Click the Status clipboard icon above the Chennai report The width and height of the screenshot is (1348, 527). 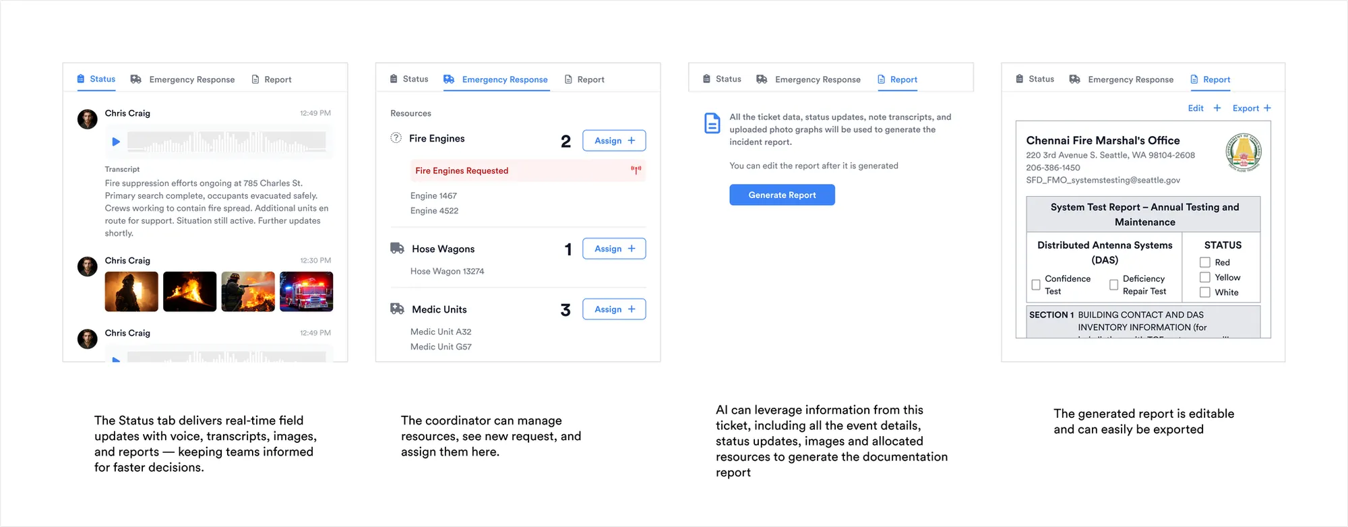point(1020,80)
